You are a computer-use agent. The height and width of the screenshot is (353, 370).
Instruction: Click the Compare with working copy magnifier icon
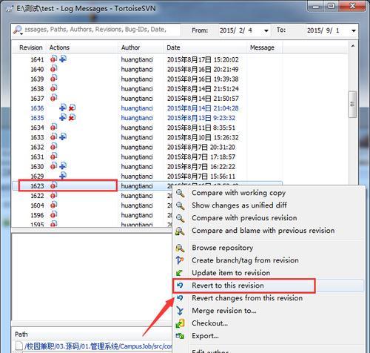[x=180, y=193]
